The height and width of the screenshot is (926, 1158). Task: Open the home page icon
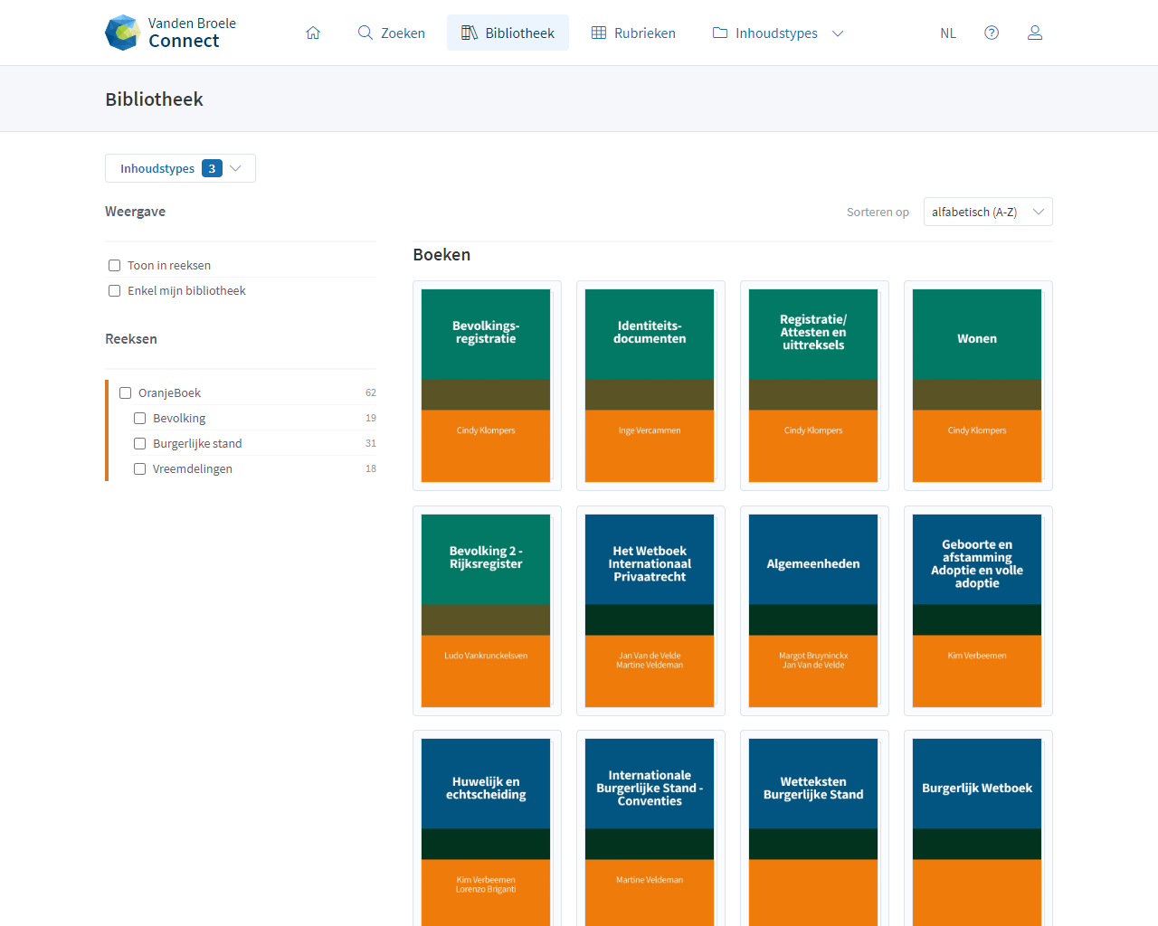(313, 33)
